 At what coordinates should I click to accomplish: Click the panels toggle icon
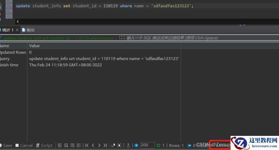pos(119,145)
